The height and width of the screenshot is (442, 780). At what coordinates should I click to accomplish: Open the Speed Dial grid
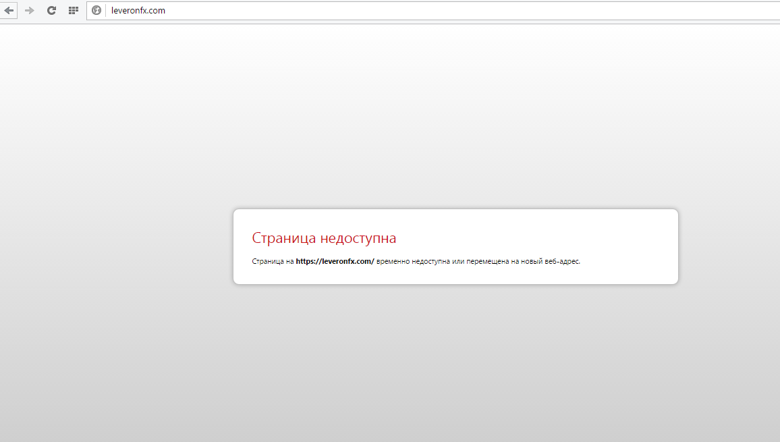tap(73, 10)
